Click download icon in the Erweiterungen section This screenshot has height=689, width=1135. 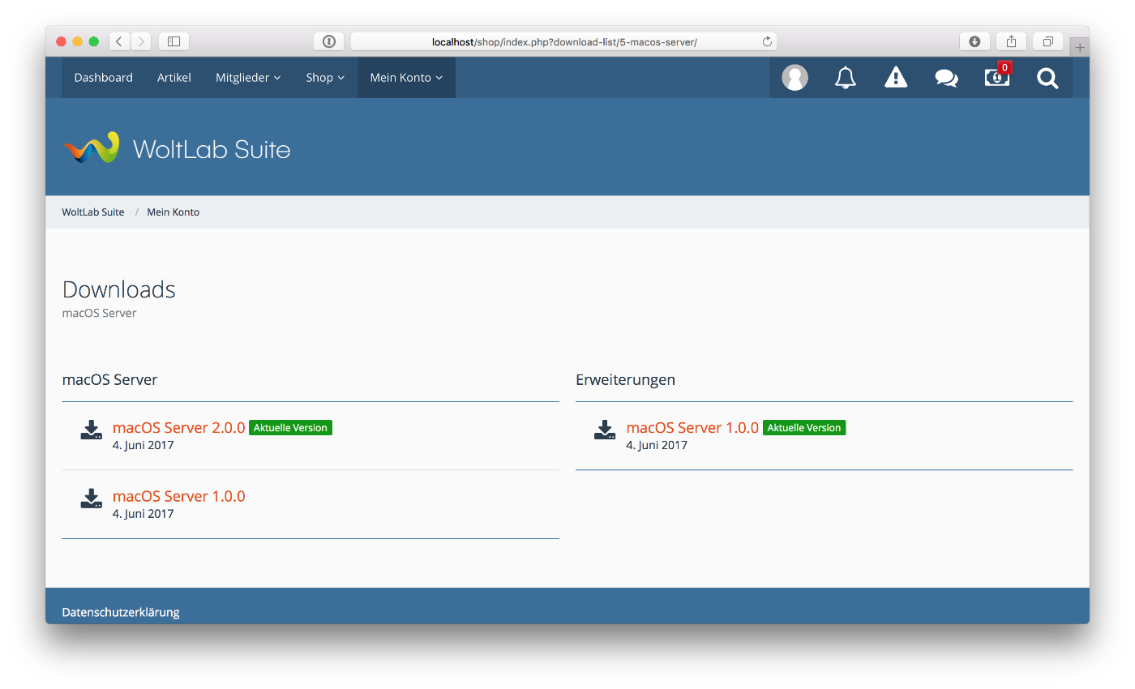(605, 430)
